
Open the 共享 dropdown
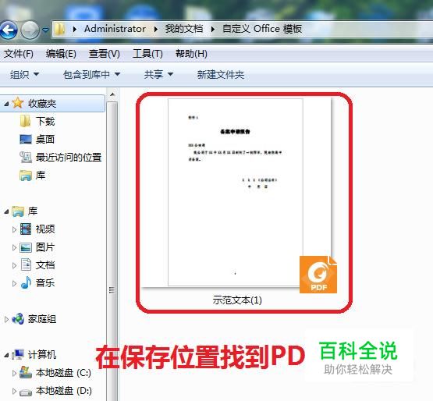click(x=158, y=75)
